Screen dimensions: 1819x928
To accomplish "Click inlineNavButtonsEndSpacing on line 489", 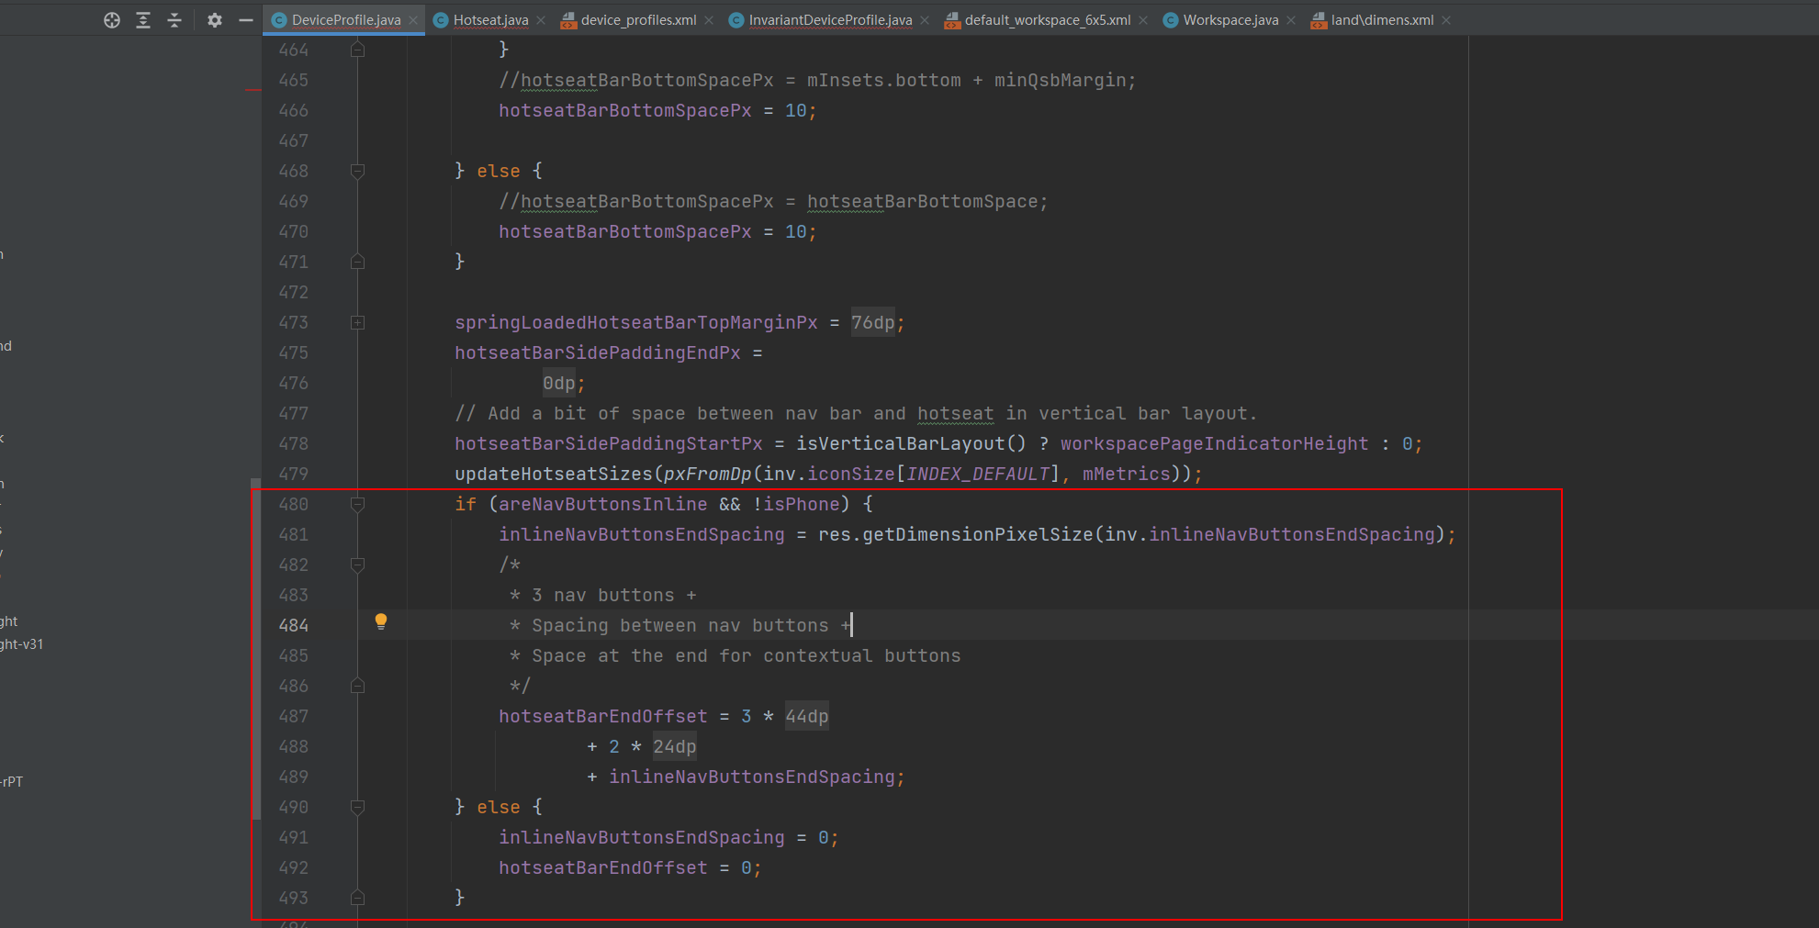I will 752,777.
